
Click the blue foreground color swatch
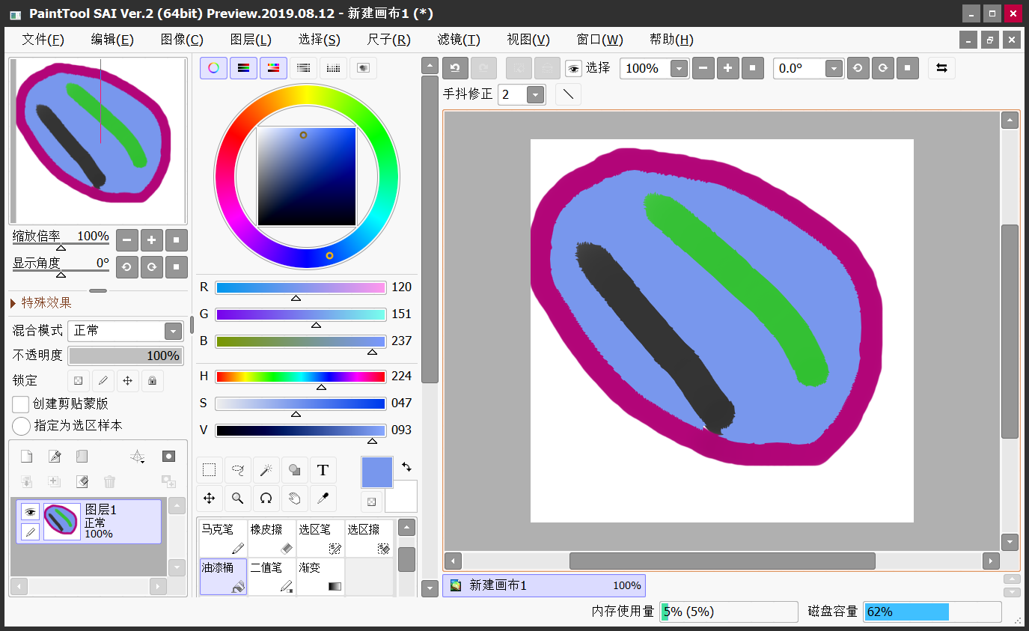click(376, 472)
